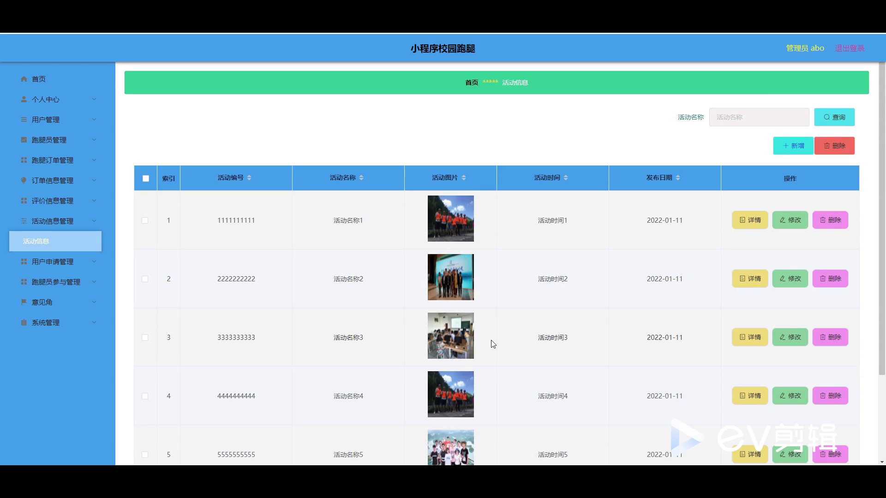The height and width of the screenshot is (498, 886).
Task: Expand the 用户管理 menu chevron
Action: pyautogui.click(x=94, y=119)
